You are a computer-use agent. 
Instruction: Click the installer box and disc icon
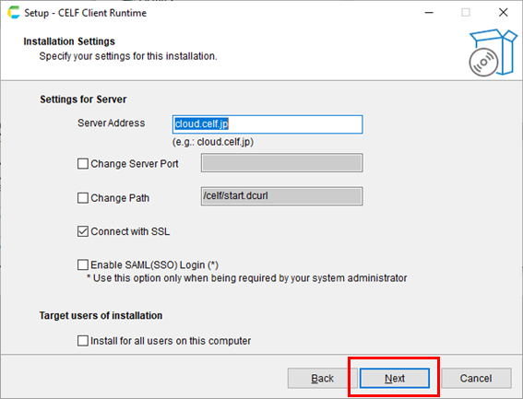coord(493,53)
